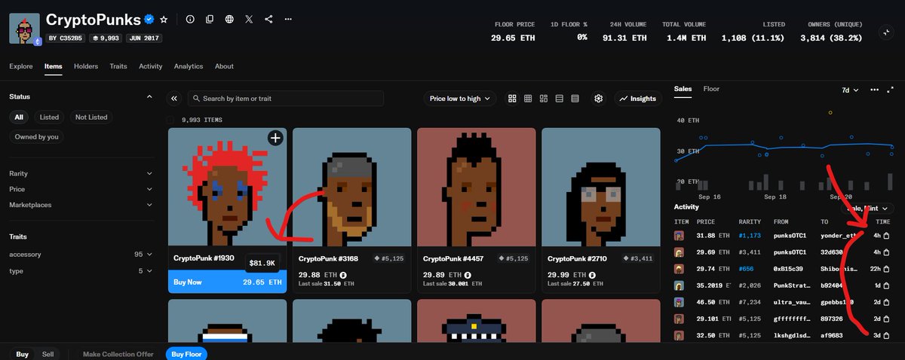
Task: Click the blue verified badge
Action: [x=149, y=20]
